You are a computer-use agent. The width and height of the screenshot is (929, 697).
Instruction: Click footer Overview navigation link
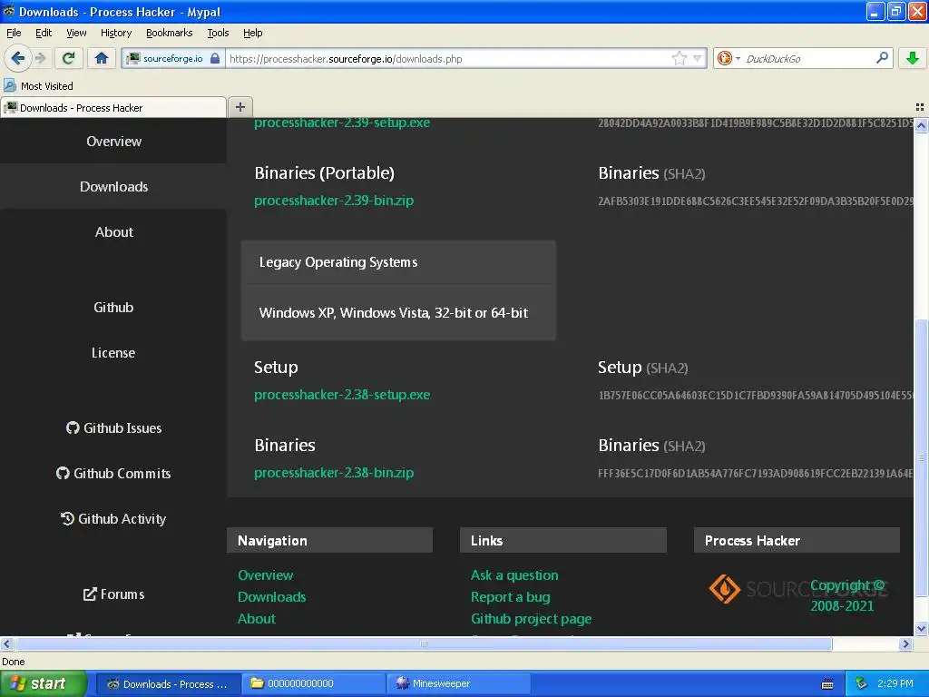pyautogui.click(x=266, y=574)
